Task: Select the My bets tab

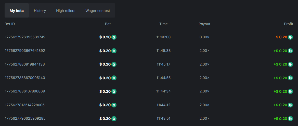Action: click(x=17, y=11)
